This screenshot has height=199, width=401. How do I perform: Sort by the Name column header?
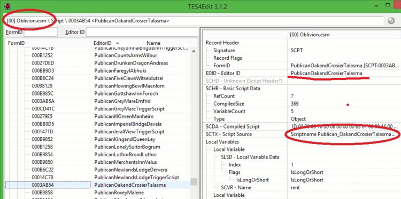tap(167, 43)
